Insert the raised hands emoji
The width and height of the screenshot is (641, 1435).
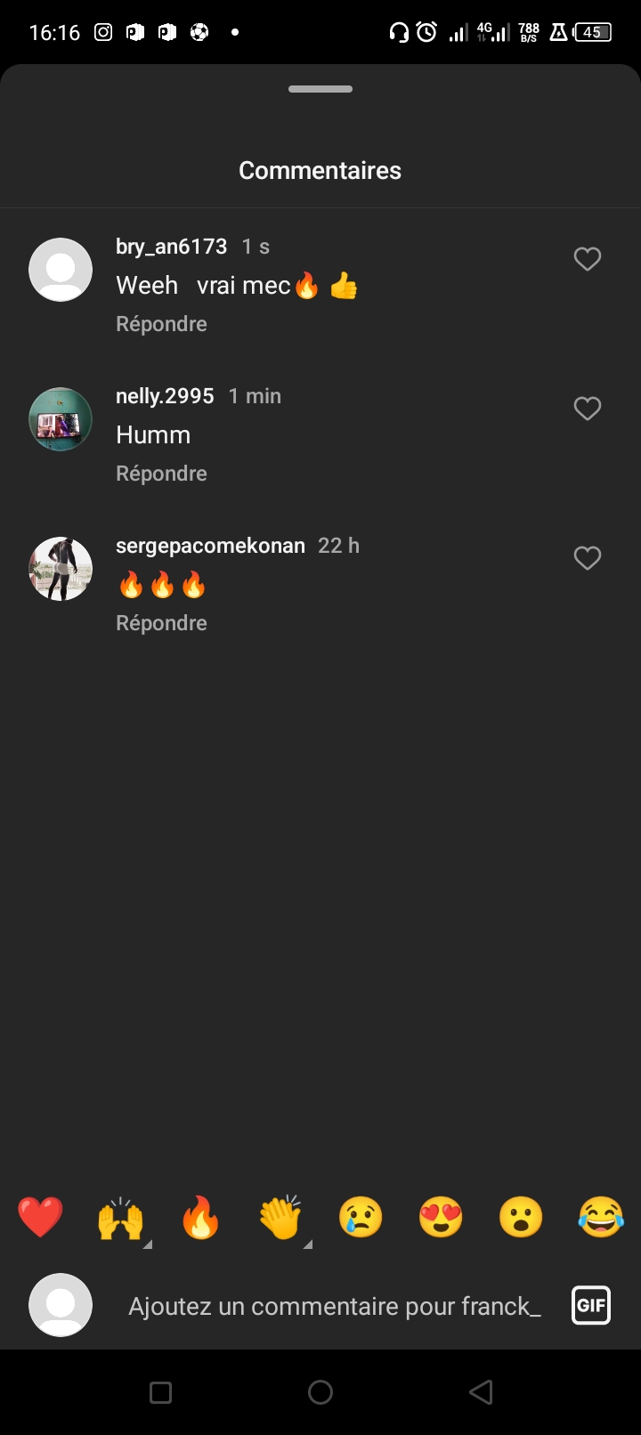click(x=120, y=1217)
